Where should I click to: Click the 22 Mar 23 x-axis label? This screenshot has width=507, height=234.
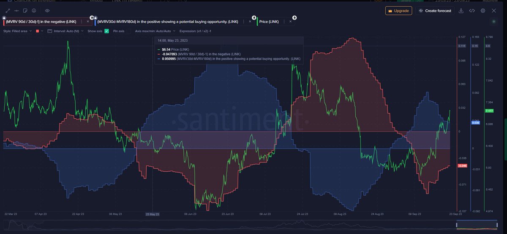11,214
